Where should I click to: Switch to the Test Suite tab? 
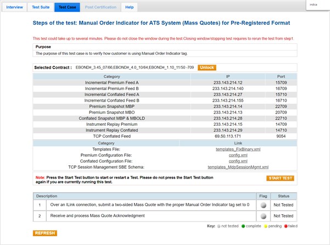pos(41,8)
